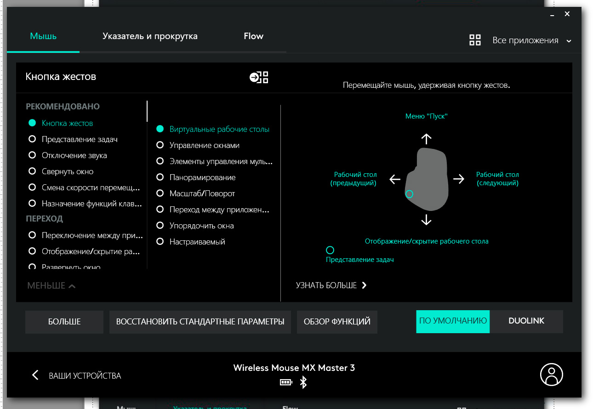Go back to ВАШИ УСТРОЙСТВА
593x409 pixels.
click(76, 375)
